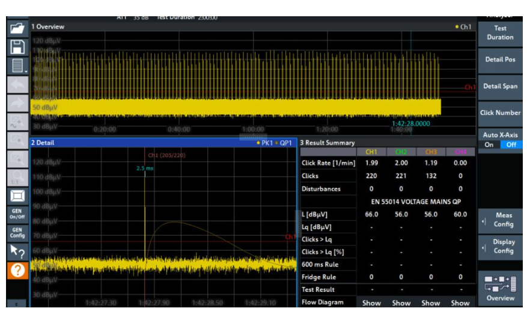Image resolution: width=527 pixels, height=314 pixels.
Task: Click the CH1 limit L value 66.0
Action: click(x=371, y=214)
